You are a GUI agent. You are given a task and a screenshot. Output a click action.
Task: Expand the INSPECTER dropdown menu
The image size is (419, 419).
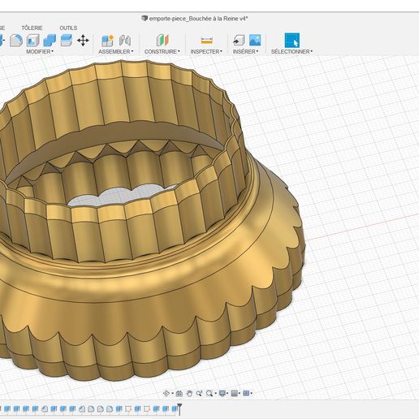pos(206,51)
